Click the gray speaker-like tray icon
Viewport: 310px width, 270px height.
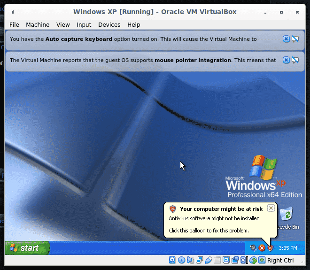coord(253,247)
